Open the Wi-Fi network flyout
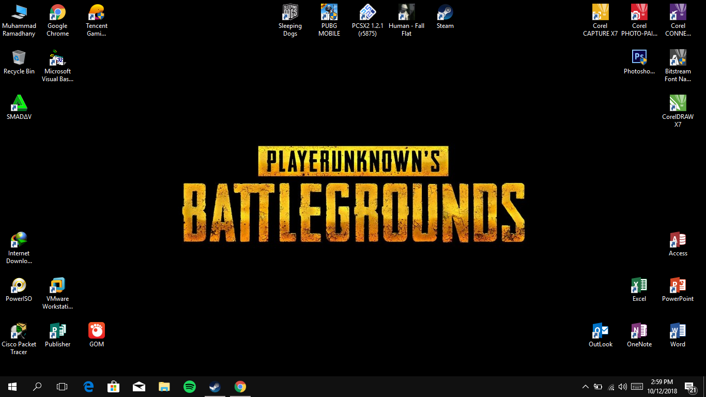706x397 pixels. (610, 387)
